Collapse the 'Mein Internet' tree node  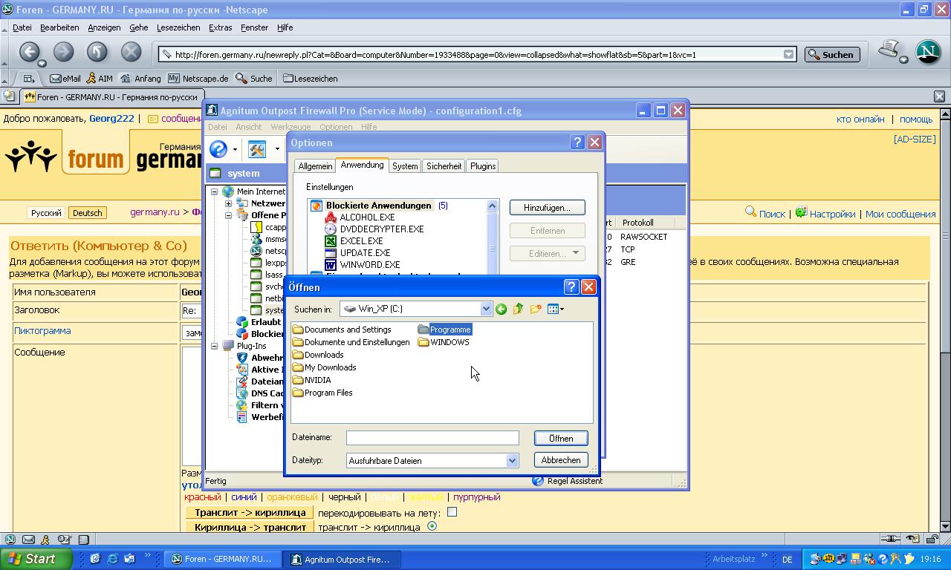pyautogui.click(x=214, y=191)
